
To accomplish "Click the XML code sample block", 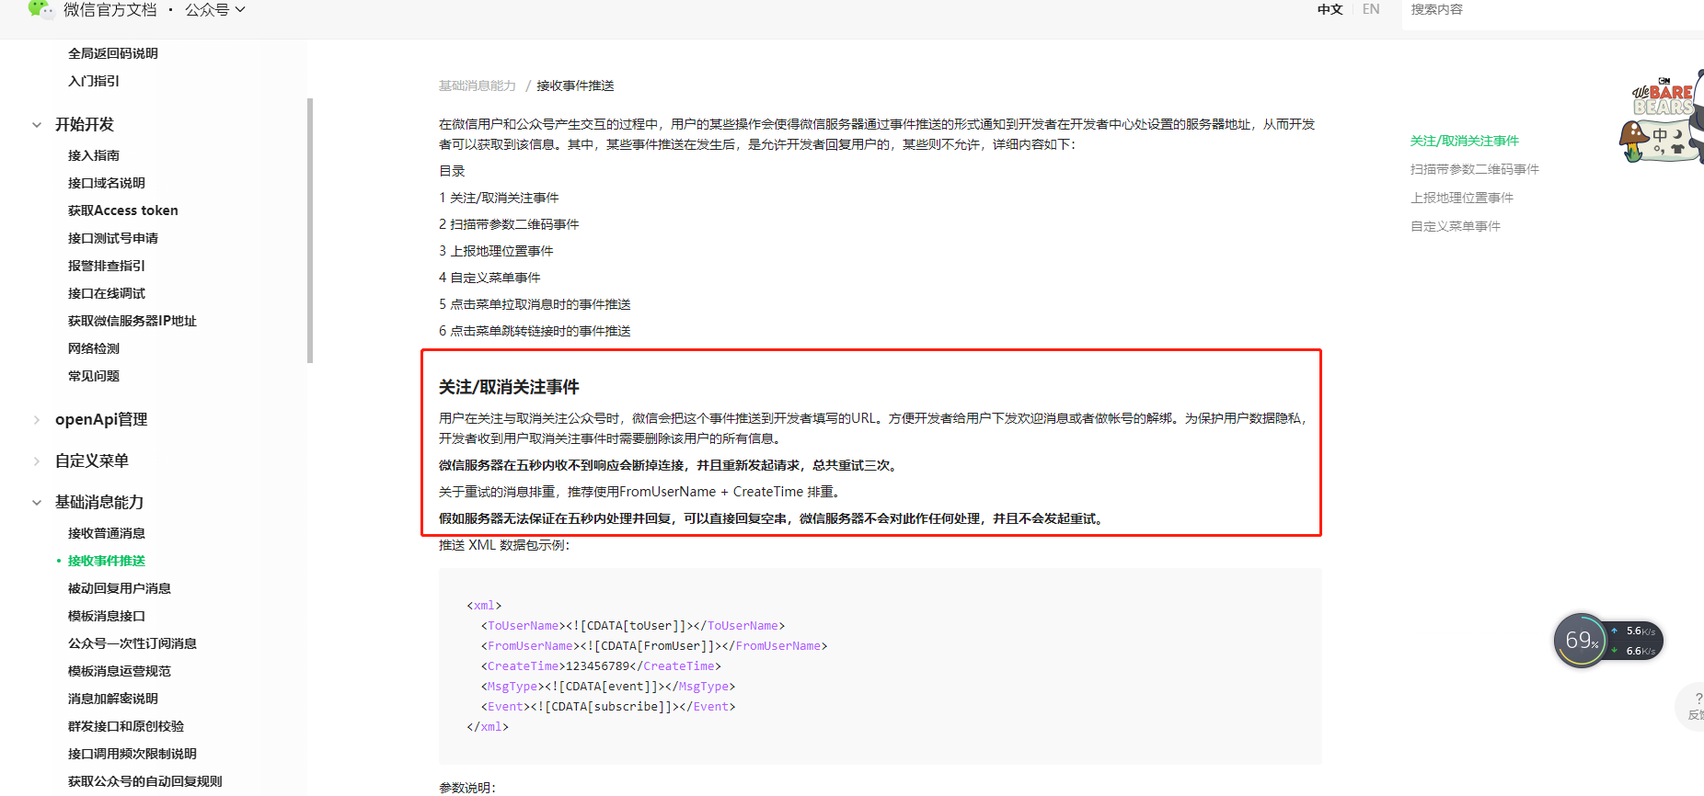I will (x=881, y=666).
